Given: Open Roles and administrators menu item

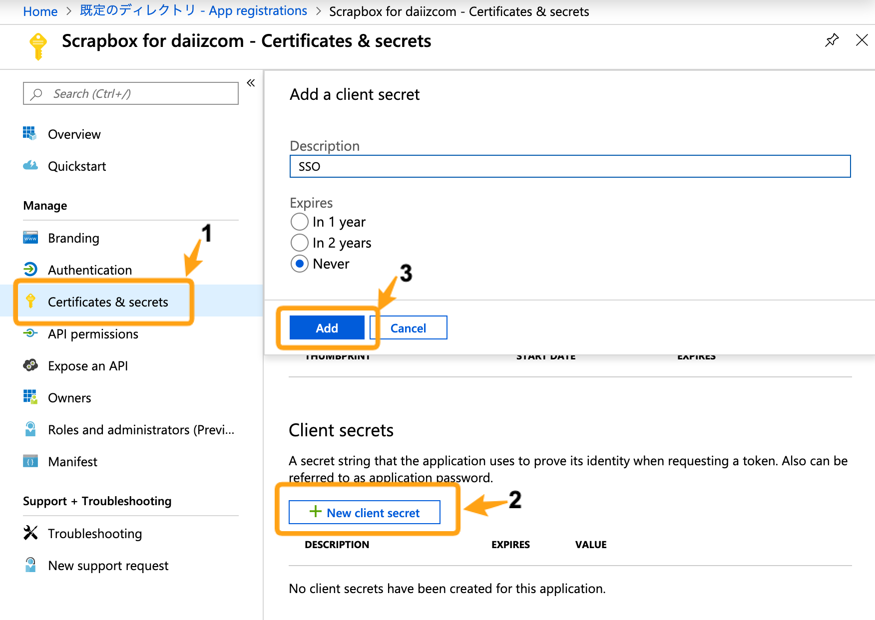Looking at the screenshot, I should point(141,430).
